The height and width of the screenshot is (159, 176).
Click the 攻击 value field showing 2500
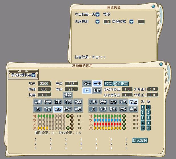(x=44, y=84)
